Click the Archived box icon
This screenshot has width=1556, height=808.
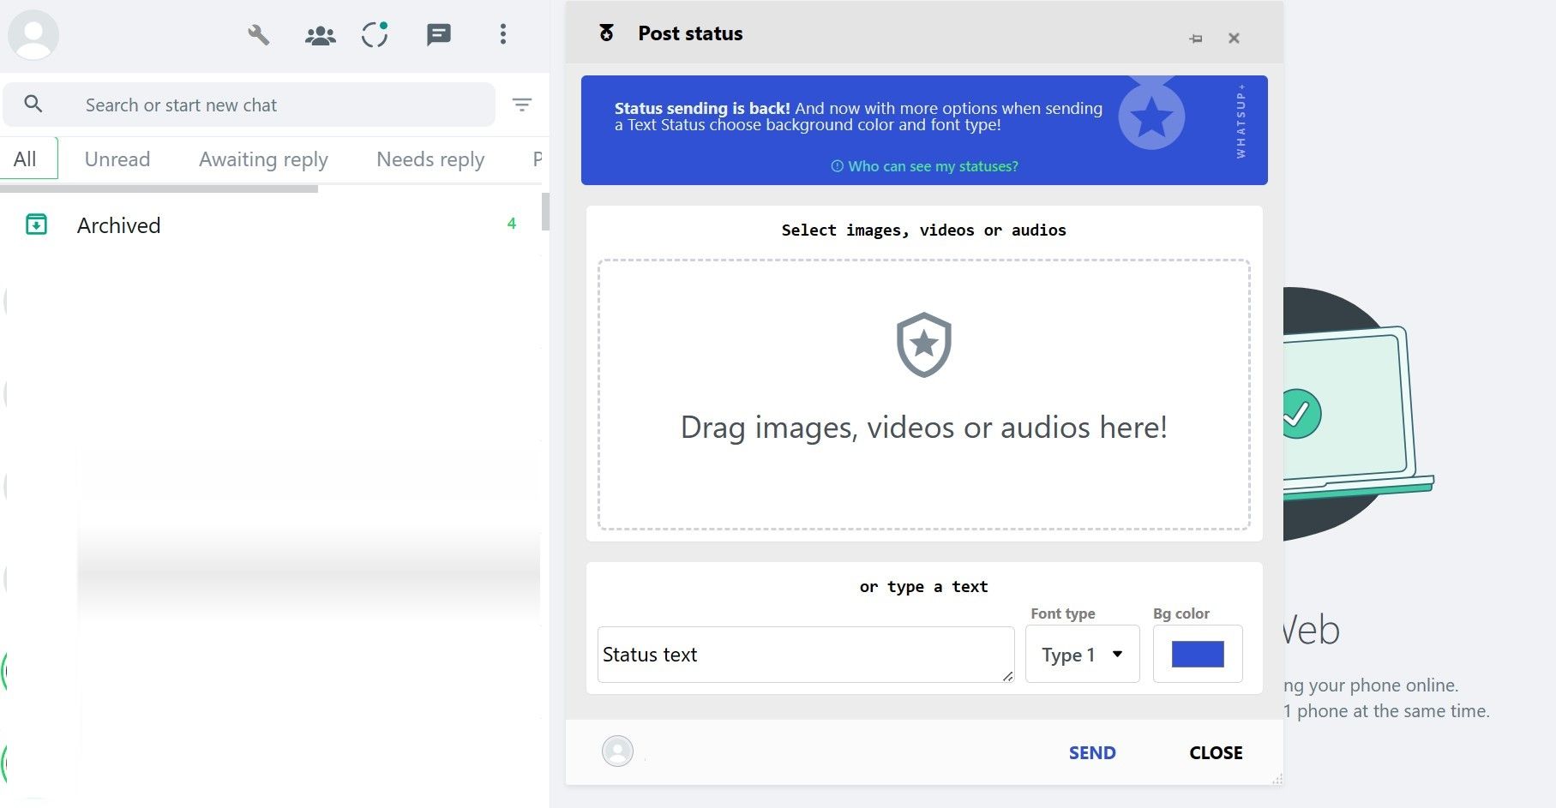tap(35, 224)
